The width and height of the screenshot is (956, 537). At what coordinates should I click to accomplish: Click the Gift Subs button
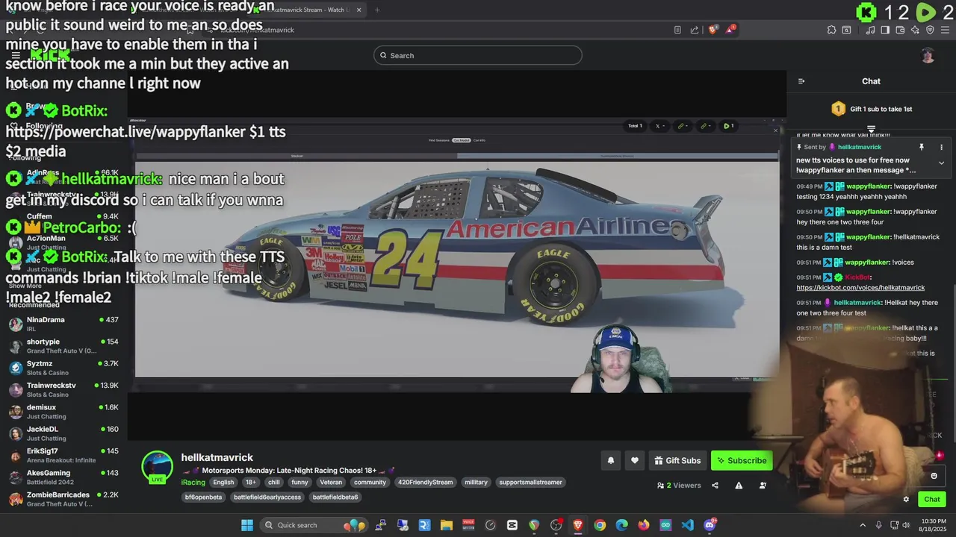(x=677, y=460)
